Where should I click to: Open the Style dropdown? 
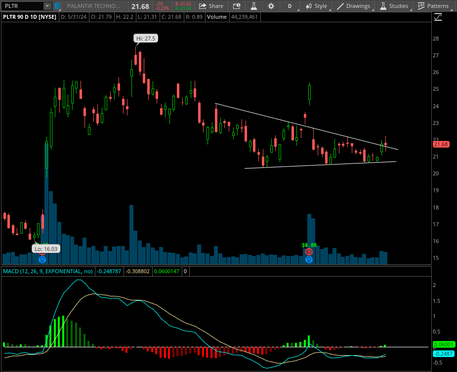317,6
